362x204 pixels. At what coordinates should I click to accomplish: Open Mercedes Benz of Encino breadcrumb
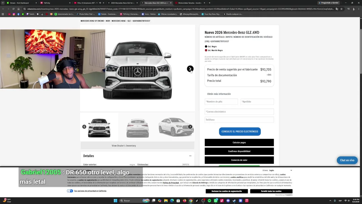click(92, 21)
